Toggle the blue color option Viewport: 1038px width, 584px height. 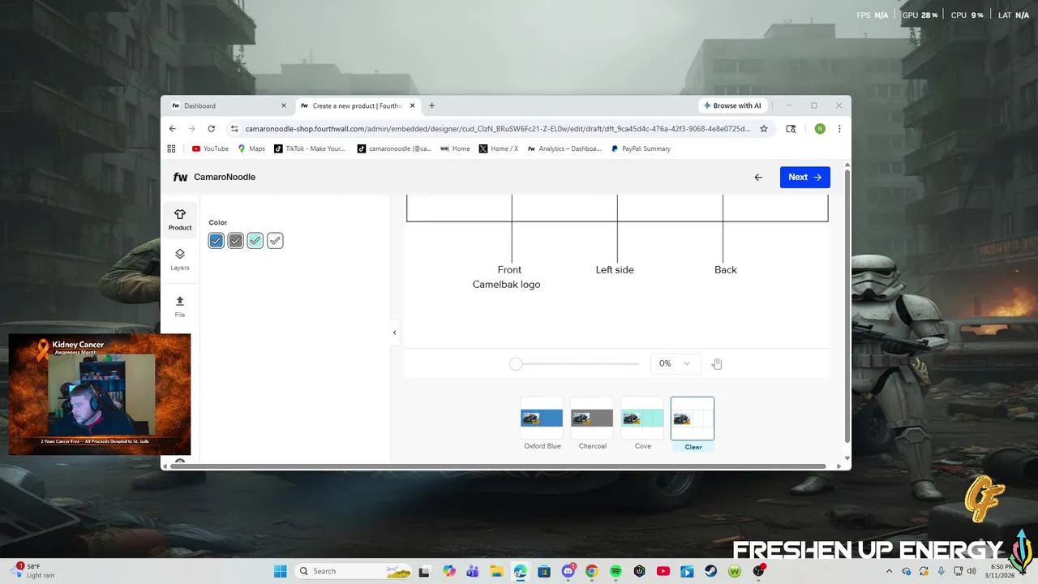click(x=216, y=241)
